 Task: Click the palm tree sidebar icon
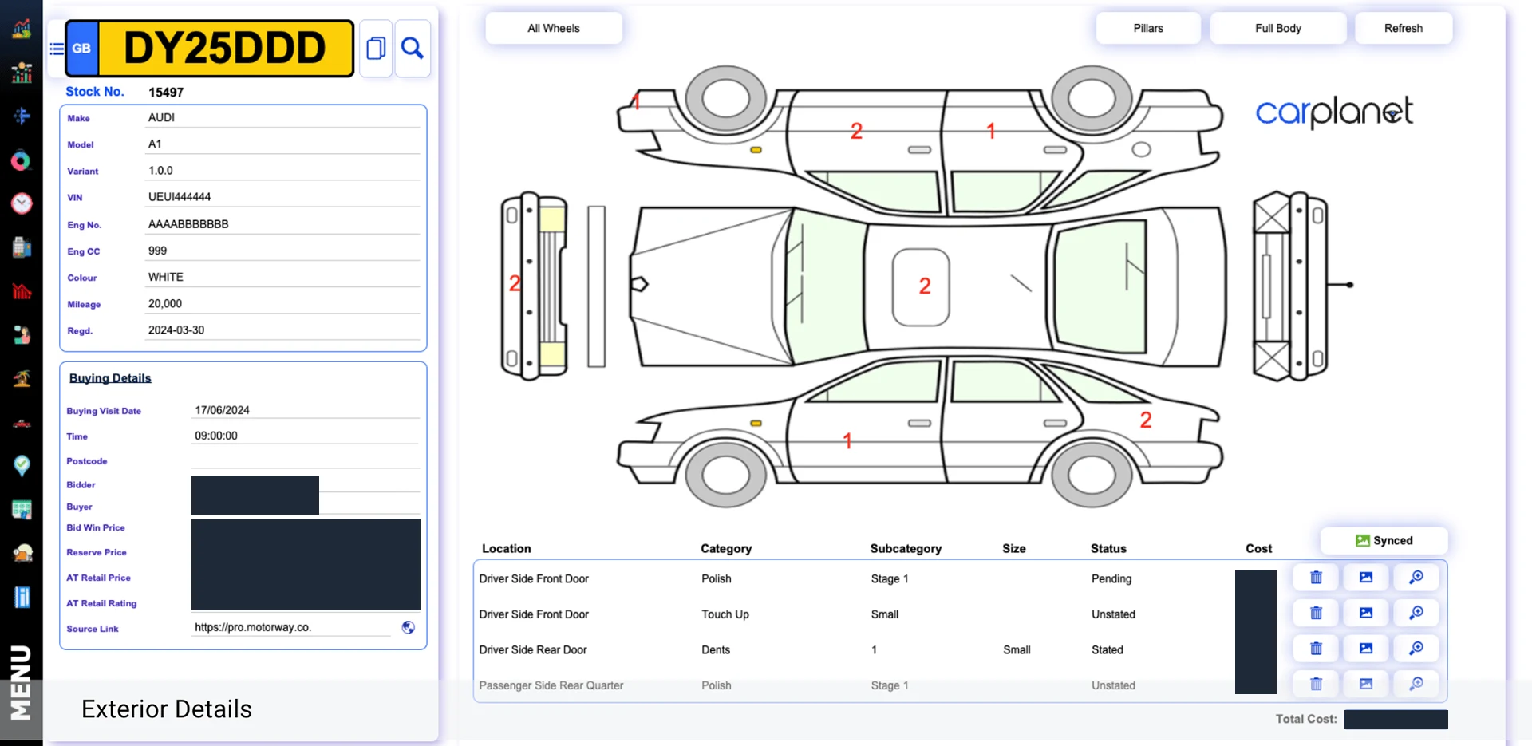(22, 378)
